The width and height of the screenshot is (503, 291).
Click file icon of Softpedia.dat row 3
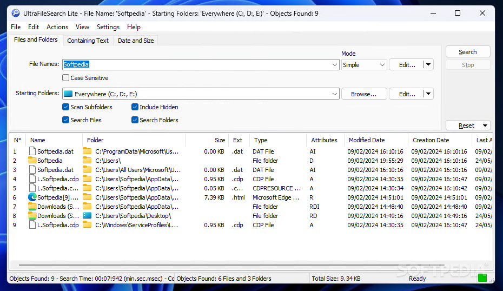tap(32, 169)
